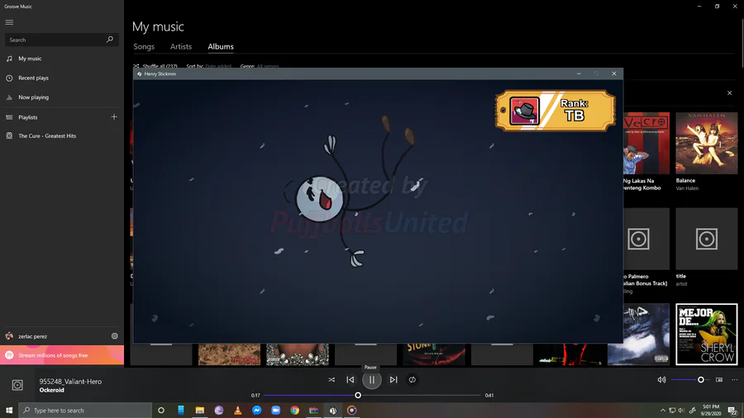
Task: Switch to the Songs tab
Action: point(144,46)
